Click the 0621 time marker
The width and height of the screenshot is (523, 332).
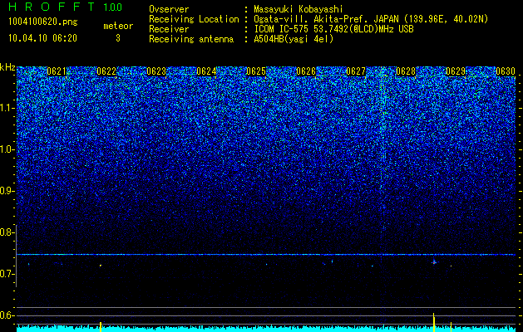coord(57,71)
